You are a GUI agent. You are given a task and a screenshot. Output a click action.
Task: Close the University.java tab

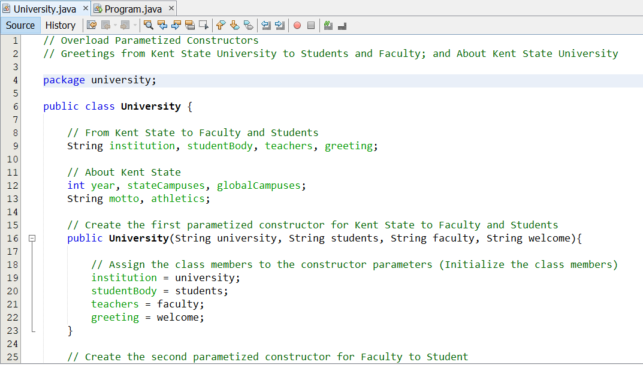pos(85,8)
